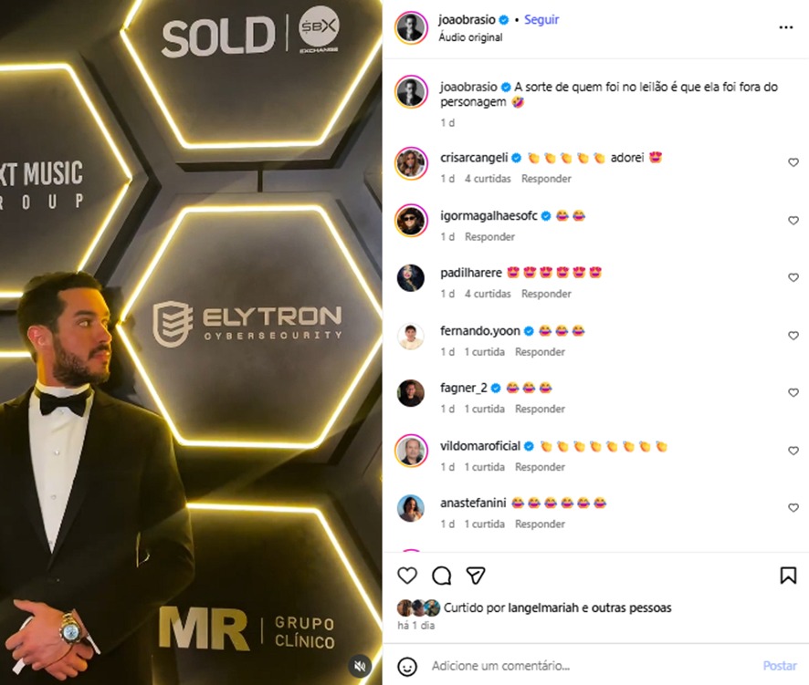Image resolution: width=809 pixels, height=685 pixels.
Task: Save post with bookmark icon
Action: pyautogui.click(x=788, y=576)
